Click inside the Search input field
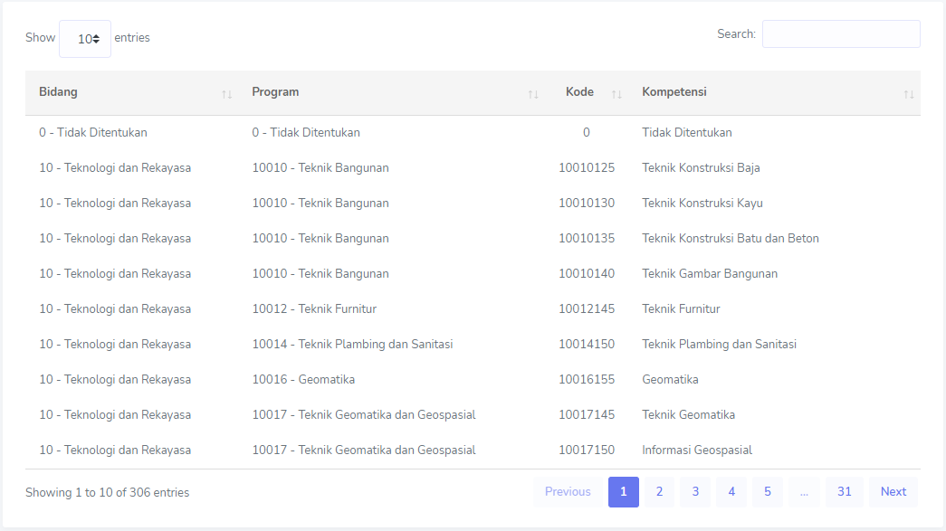The image size is (946, 531). [x=840, y=34]
